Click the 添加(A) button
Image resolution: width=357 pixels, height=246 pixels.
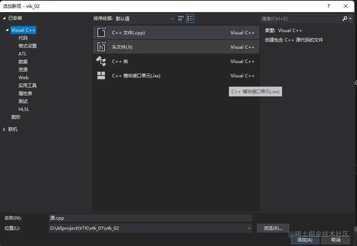[305, 240]
